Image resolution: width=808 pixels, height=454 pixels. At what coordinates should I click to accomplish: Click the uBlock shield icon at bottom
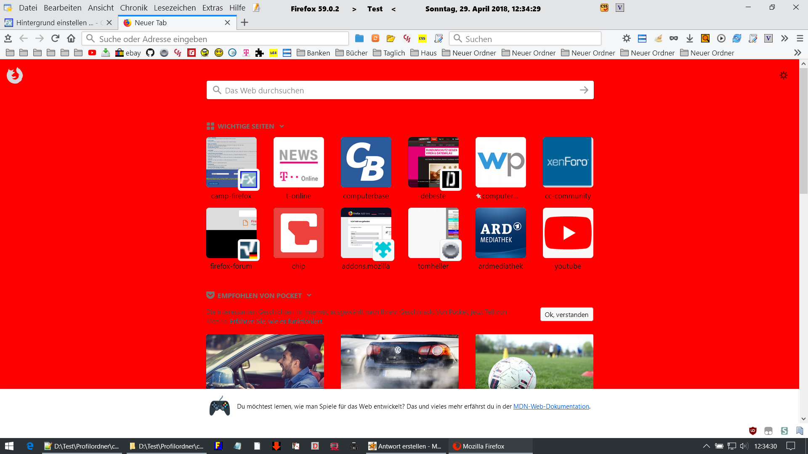753,431
